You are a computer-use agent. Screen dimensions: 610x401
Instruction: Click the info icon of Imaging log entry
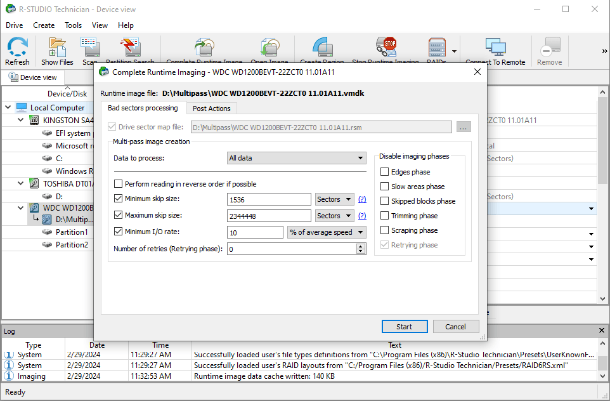(8, 376)
